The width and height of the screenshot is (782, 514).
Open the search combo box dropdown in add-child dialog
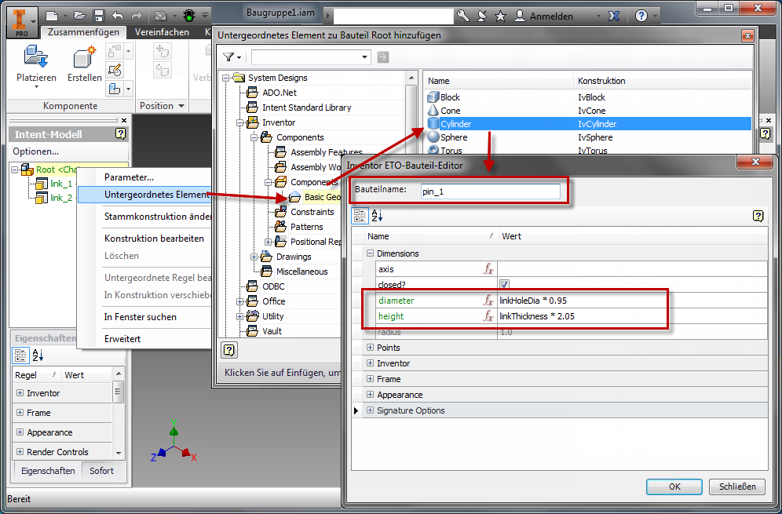(x=364, y=57)
